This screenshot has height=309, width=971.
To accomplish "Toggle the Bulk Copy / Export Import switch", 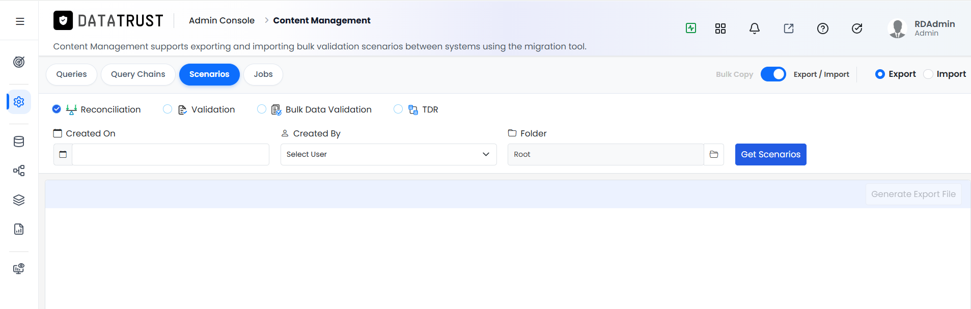I will [773, 74].
